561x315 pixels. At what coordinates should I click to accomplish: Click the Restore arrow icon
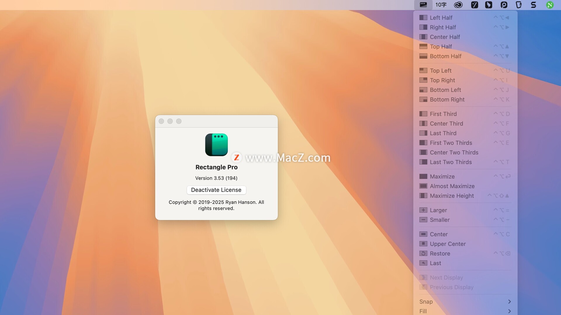pyautogui.click(x=423, y=253)
